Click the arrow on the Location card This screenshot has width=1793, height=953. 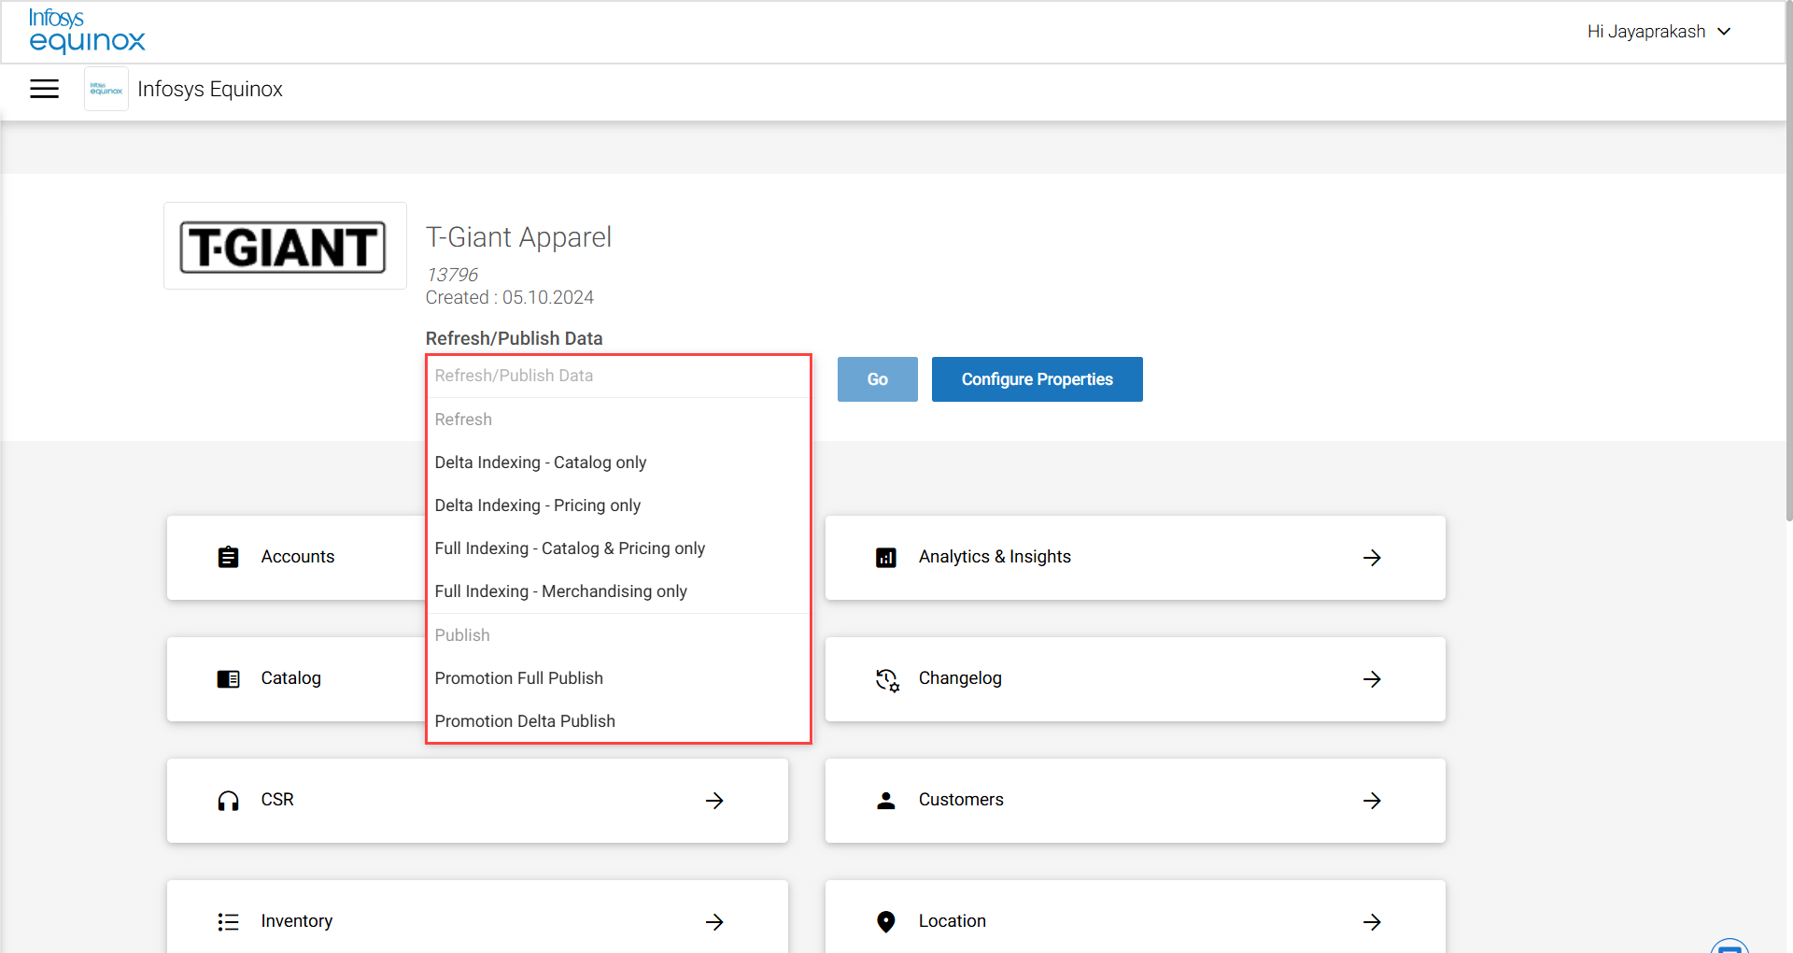pos(1372,922)
